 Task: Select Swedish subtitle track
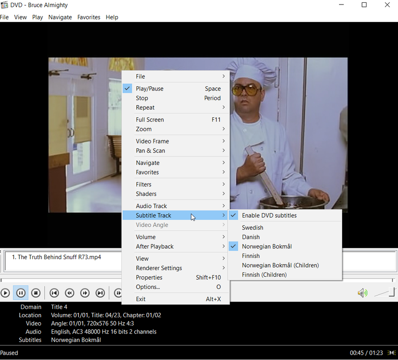point(285,228)
